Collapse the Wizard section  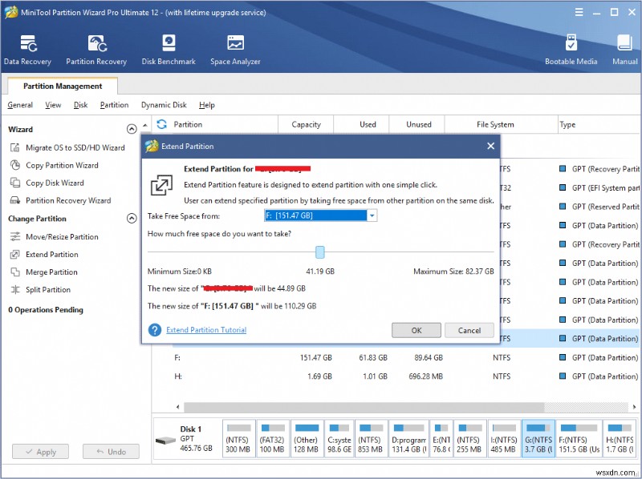[132, 129]
